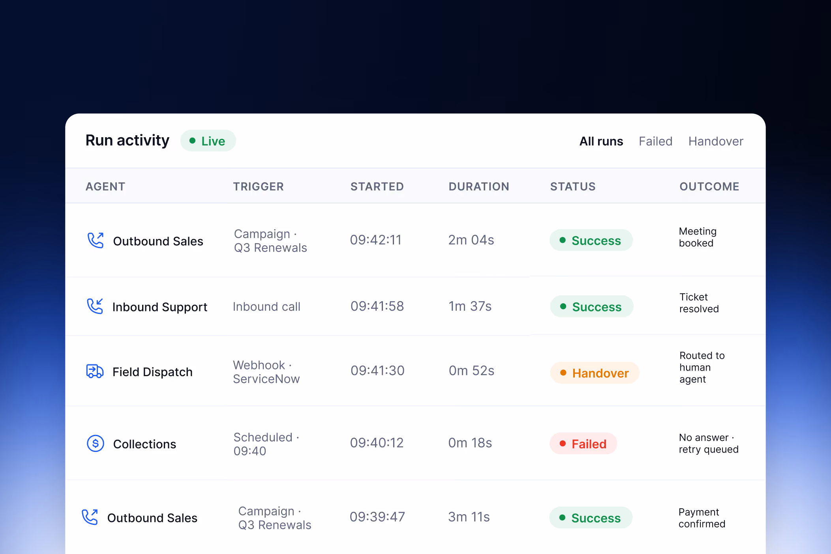Sort by the STARTED column header
Screen dimensions: 831x554
(x=377, y=187)
